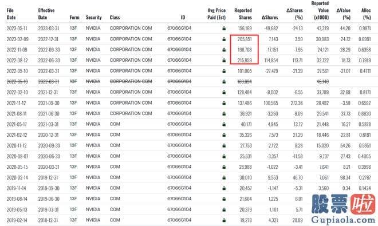Click the value change 98.34
Screen dimensions: 378x226
pyautogui.click(x=345, y=177)
